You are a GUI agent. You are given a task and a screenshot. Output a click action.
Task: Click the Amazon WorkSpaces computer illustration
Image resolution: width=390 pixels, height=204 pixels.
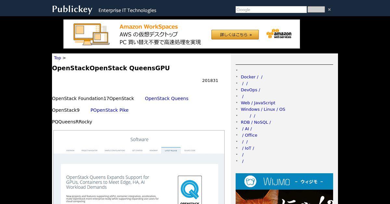pyautogui.click(x=91, y=34)
